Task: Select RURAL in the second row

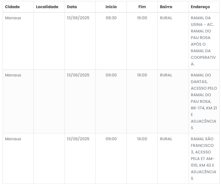Action: (x=166, y=75)
